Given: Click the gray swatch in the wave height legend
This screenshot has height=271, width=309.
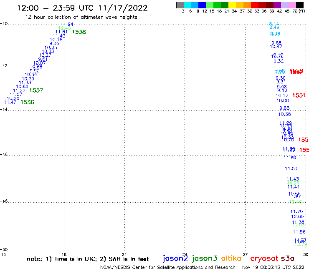Looking at the screenshot, I should pyautogui.click(x=180, y=5).
